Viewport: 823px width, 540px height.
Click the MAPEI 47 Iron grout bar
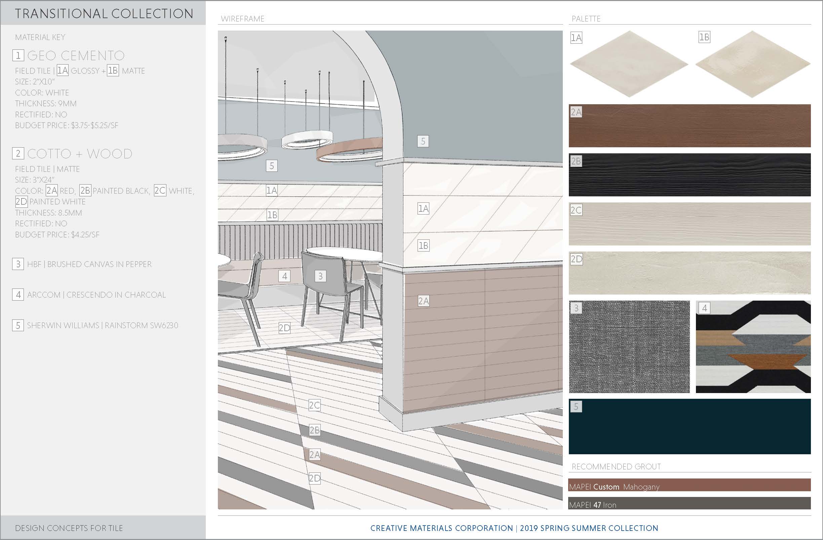(690, 503)
